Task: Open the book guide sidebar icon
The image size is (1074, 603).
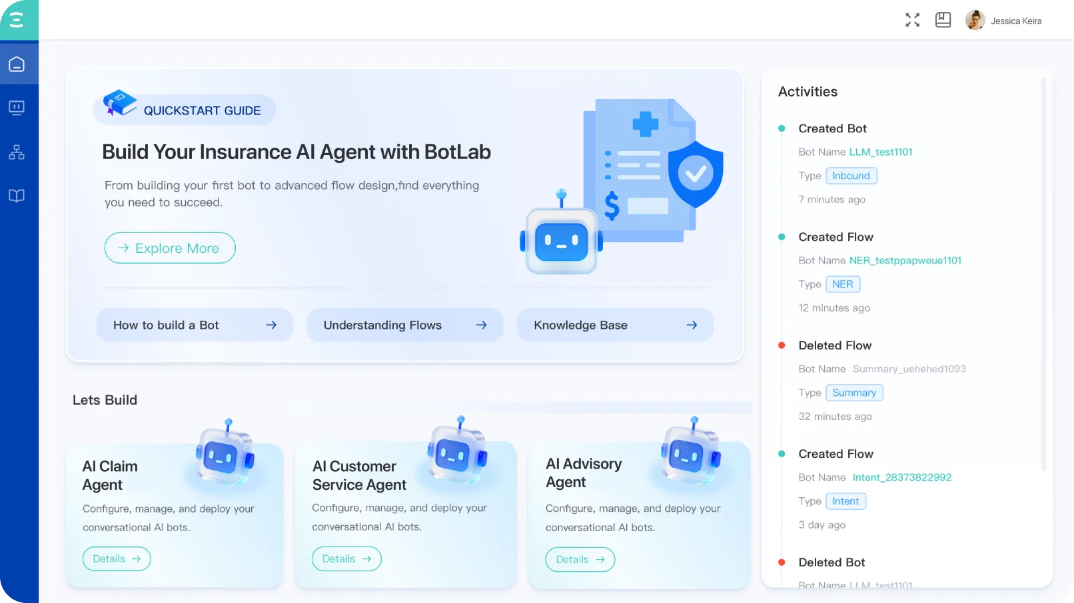Action: (17, 196)
